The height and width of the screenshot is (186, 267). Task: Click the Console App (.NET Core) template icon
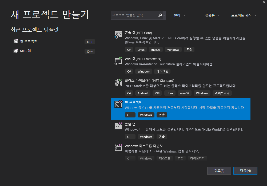tap(118, 35)
